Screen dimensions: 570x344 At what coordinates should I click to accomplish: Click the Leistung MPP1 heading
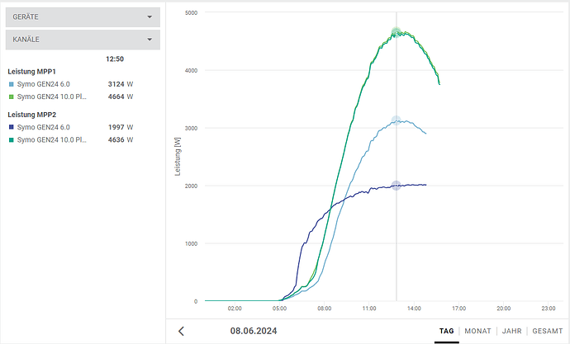pyautogui.click(x=31, y=72)
